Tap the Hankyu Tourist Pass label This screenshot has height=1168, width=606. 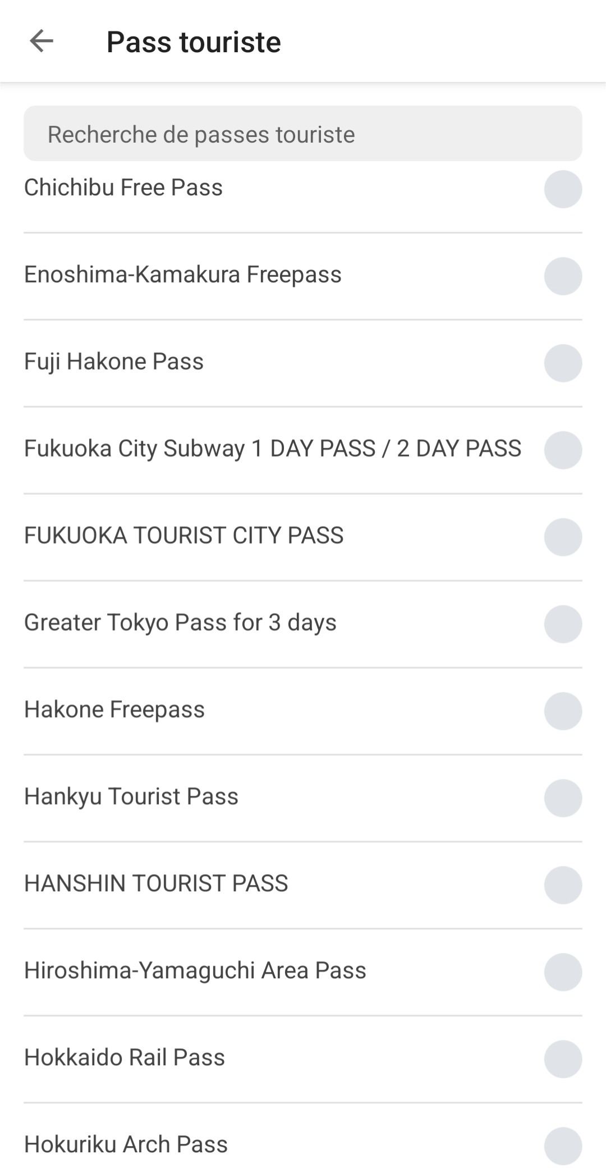tap(131, 797)
